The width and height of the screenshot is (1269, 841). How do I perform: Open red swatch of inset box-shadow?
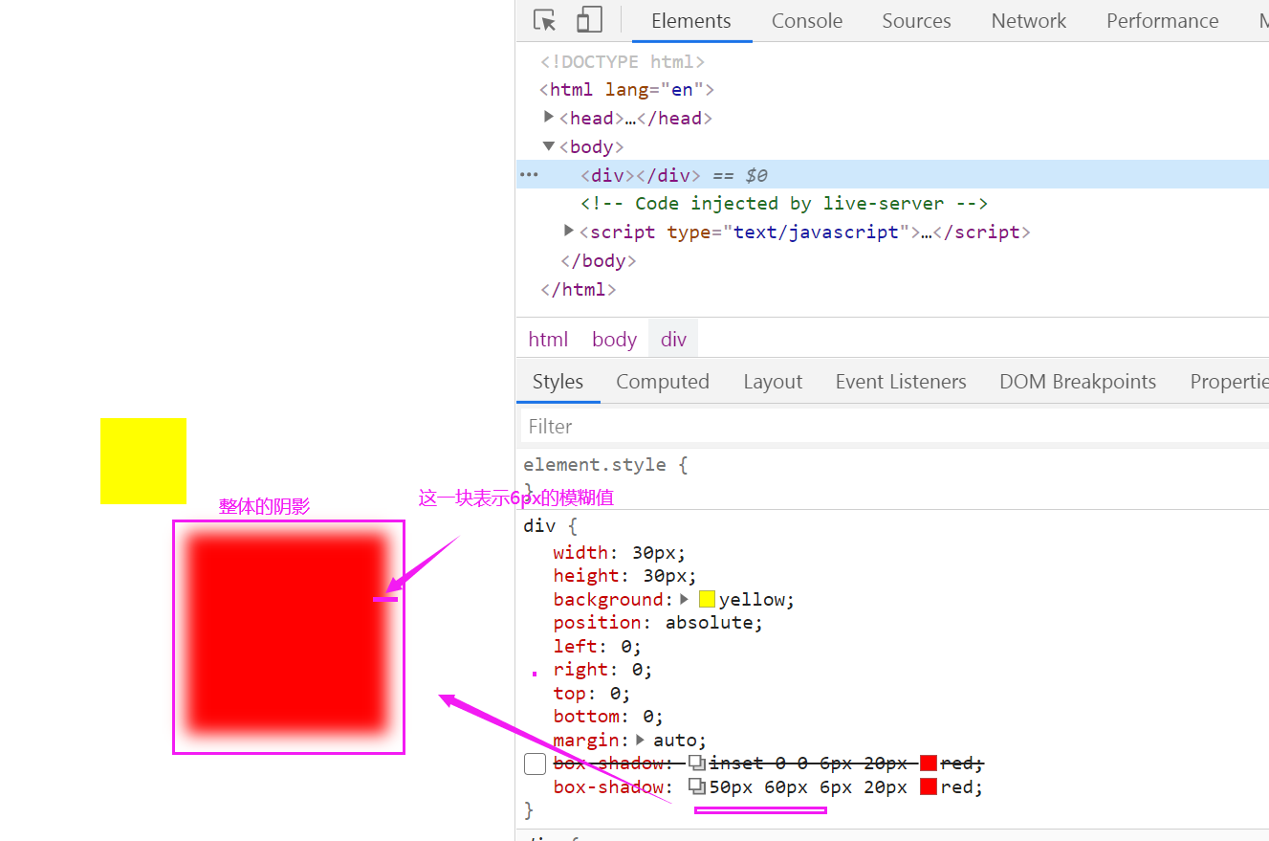929,764
